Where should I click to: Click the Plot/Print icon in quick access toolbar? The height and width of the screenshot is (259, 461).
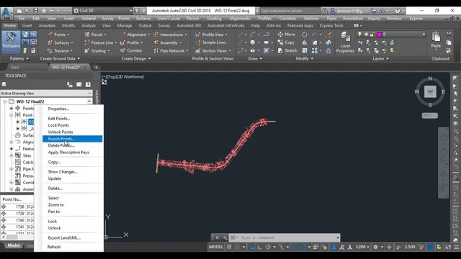[43, 11]
